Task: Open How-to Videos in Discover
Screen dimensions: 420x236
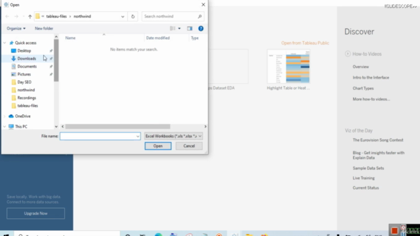Action: [367, 54]
